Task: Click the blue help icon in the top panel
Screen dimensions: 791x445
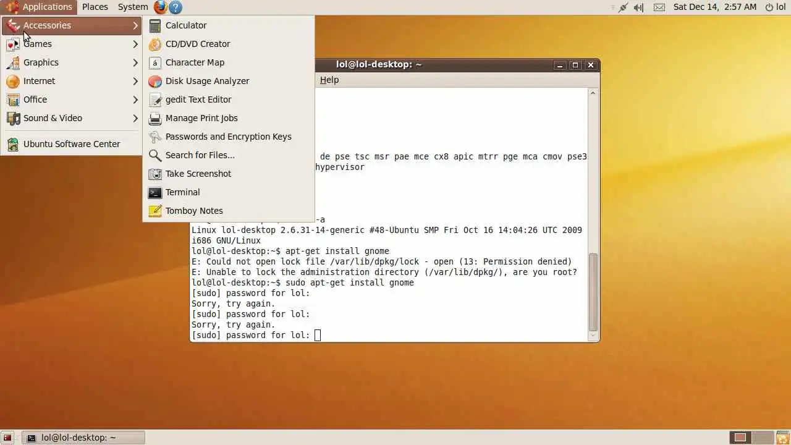Action: click(x=176, y=7)
